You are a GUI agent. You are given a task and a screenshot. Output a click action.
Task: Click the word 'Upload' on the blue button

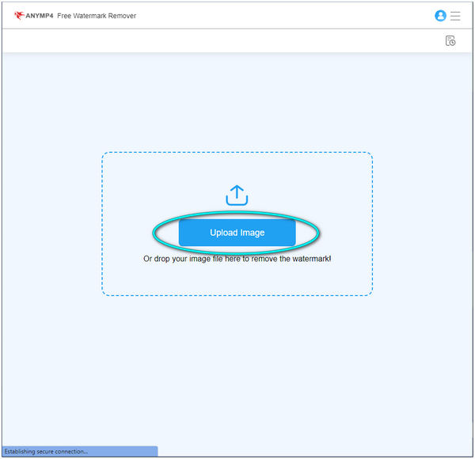[223, 233]
